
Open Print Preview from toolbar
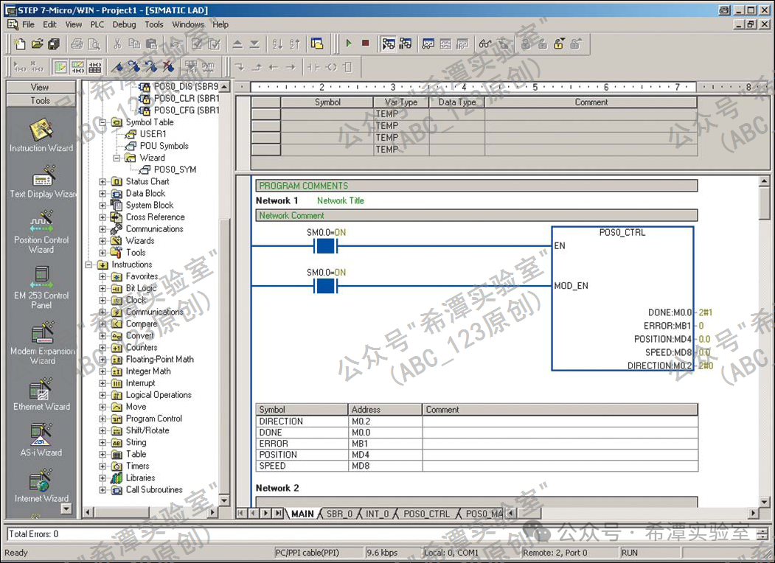click(94, 44)
